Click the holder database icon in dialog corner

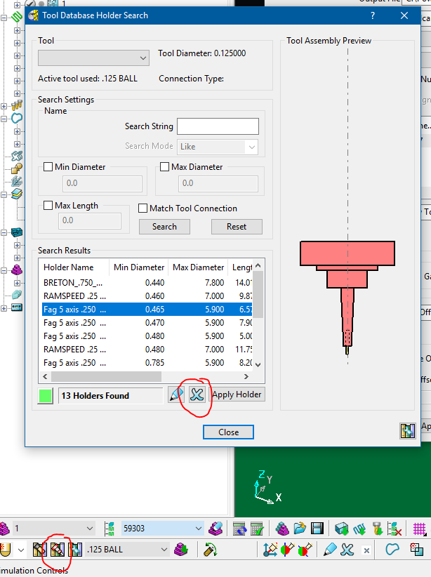point(408,430)
